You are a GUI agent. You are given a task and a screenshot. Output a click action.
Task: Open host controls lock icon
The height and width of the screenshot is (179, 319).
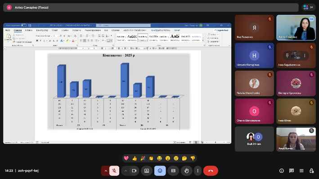[311, 170]
